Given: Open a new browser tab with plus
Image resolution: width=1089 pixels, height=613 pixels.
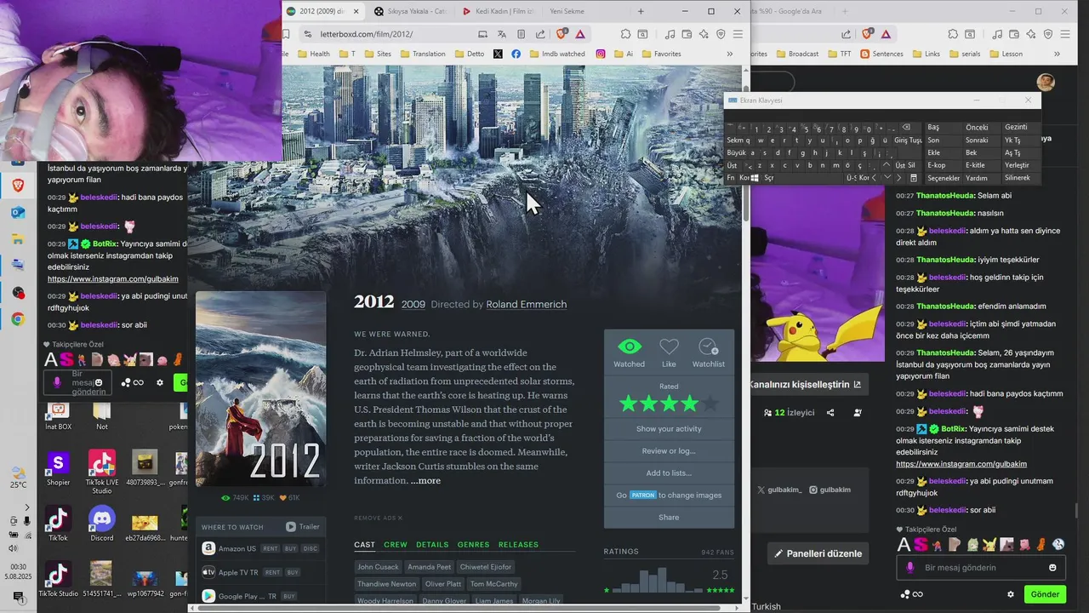Looking at the screenshot, I should coord(641,12).
